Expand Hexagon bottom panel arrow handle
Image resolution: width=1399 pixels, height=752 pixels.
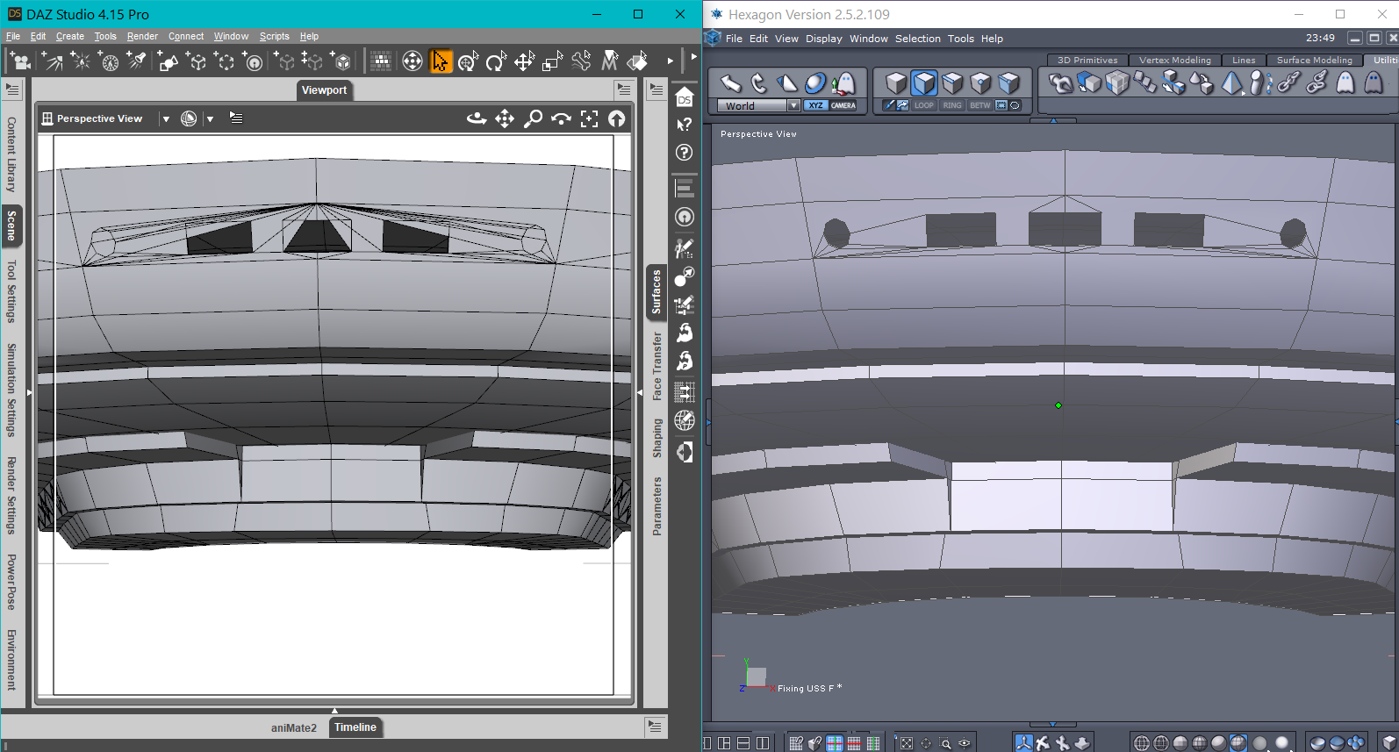pos(1053,726)
